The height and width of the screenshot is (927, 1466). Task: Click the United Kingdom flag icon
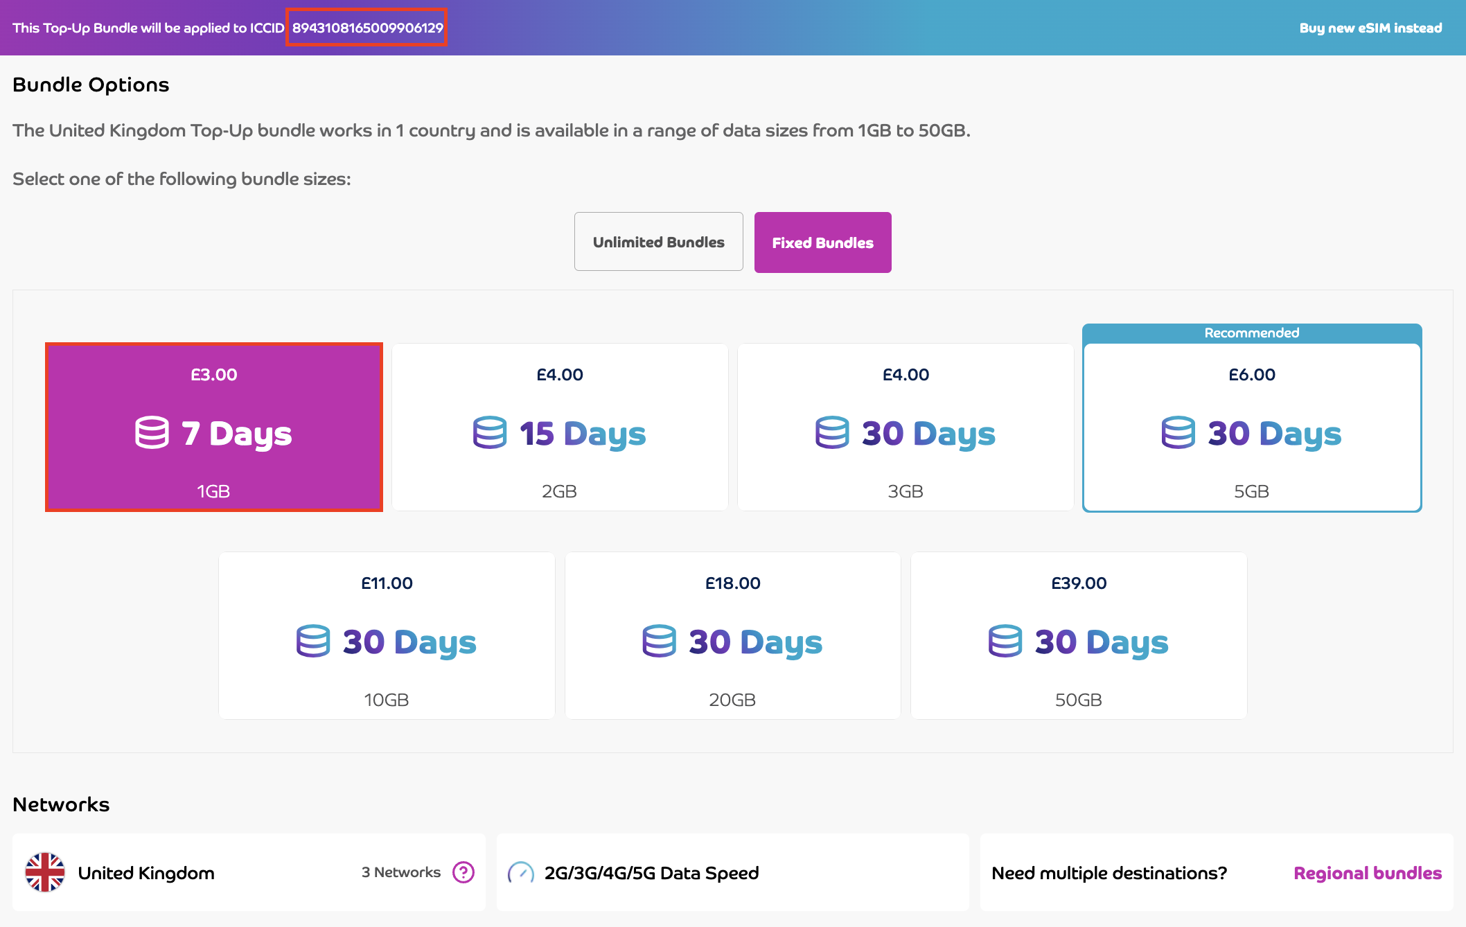point(45,872)
